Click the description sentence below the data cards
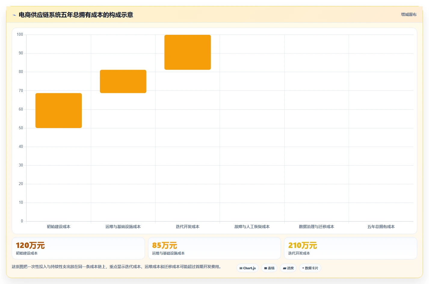This screenshot has width=429, height=284. click(117, 267)
